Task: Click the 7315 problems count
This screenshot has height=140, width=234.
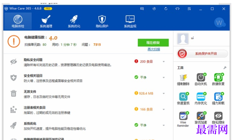Action: 97,44
